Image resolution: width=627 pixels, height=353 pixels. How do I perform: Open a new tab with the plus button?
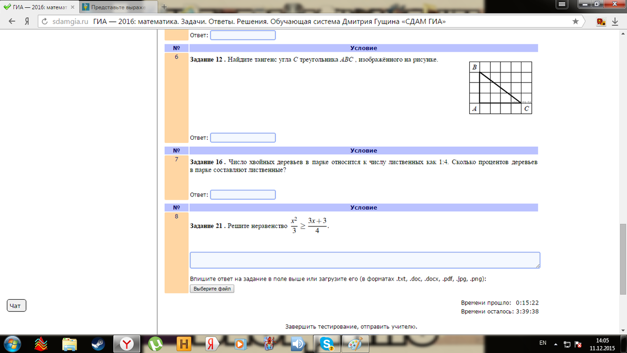pos(164,7)
